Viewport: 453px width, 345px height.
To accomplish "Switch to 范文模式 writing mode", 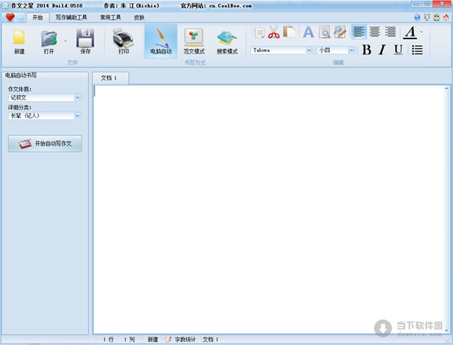I will click(x=194, y=42).
